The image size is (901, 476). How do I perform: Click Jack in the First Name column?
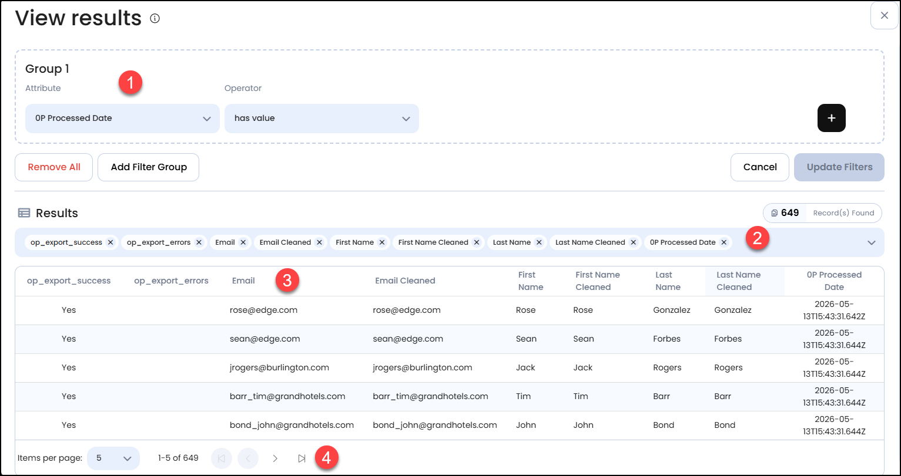click(525, 367)
